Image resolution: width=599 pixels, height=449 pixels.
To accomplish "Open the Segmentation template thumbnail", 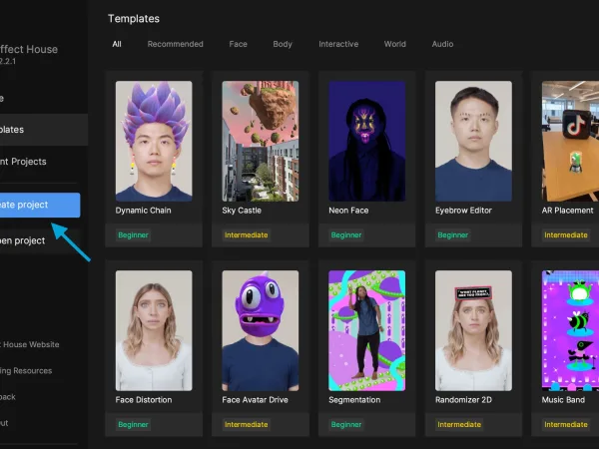I will coord(367,330).
